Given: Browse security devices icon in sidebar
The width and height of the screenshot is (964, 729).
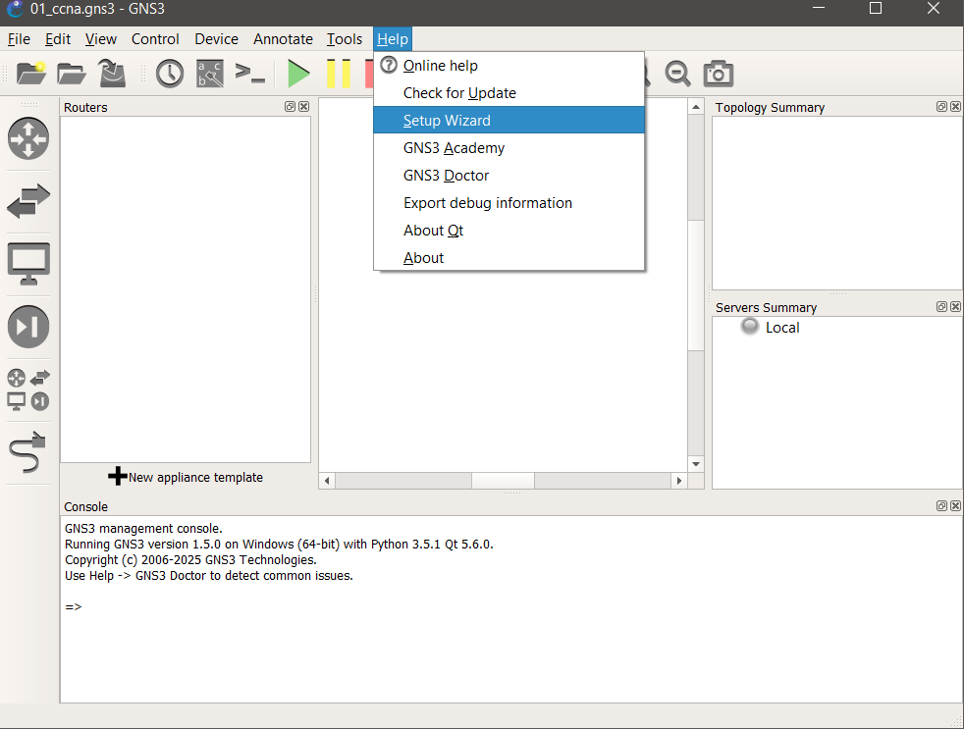Looking at the screenshot, I should (28, 327).
